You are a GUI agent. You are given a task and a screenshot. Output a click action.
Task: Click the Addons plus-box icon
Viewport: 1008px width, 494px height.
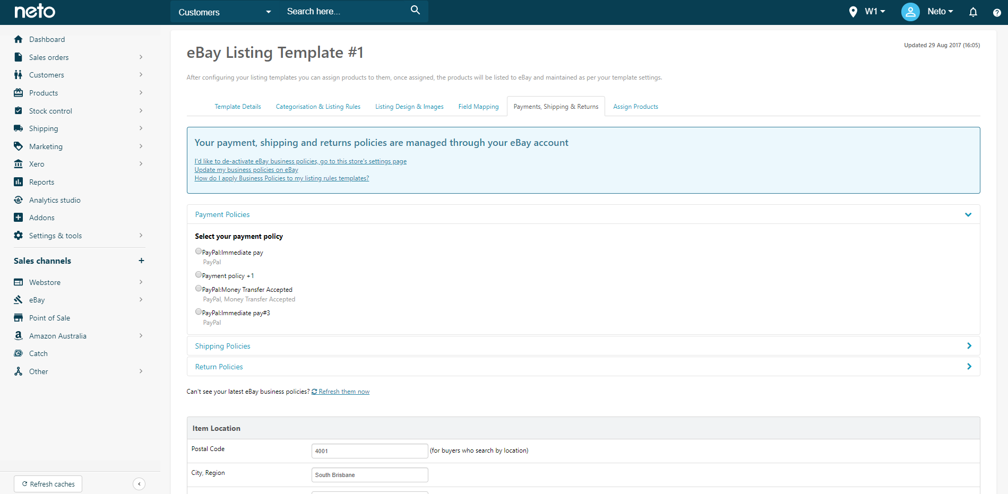19,218
